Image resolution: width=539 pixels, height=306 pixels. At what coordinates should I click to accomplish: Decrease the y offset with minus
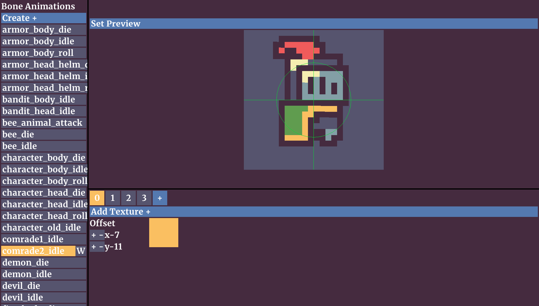click(x=101, y=247)
